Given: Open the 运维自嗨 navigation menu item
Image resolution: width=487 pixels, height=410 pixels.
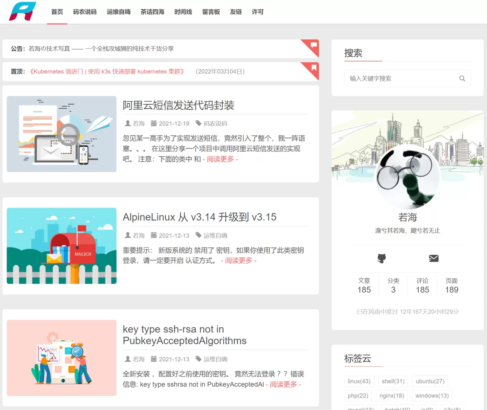Looking at the screenshot, I should point(118,12).
